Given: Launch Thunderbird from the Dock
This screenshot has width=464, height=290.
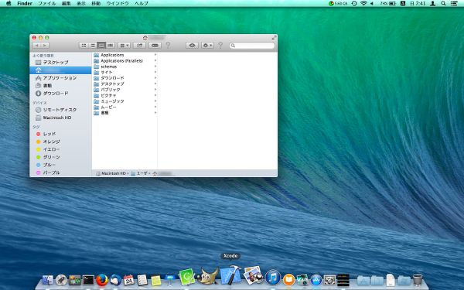Looking at the screenshot, I should (x=115, y=280).
